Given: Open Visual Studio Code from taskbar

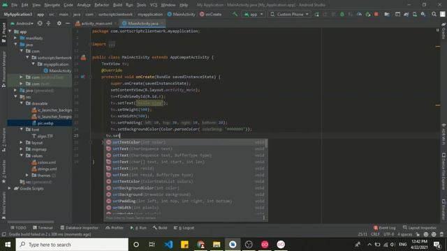Looking at the screenshot, I should point(168,245).
